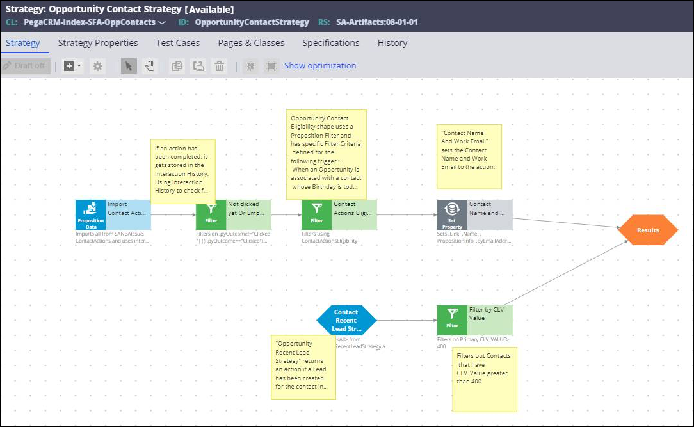Activate the hand pan tool
Screen dimensions: 694x427
150,66
